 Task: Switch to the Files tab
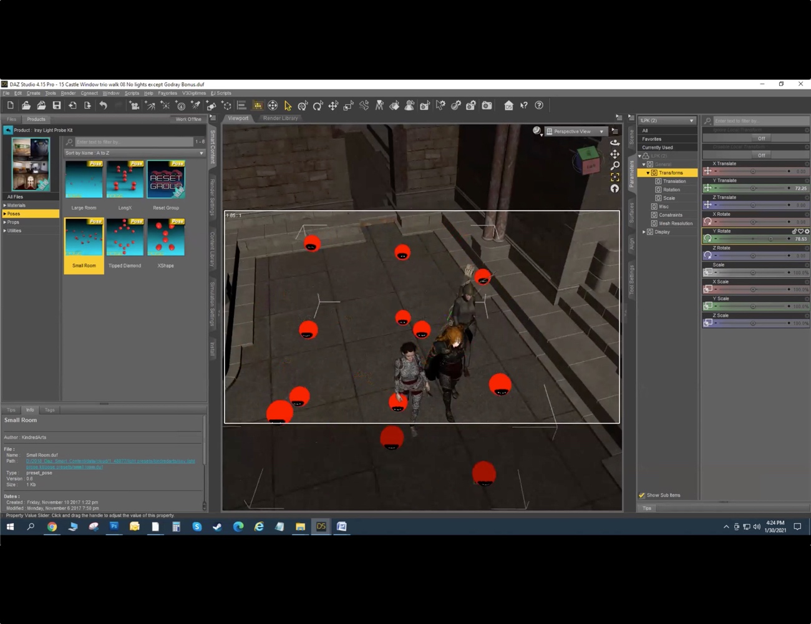tap(11, 119)
